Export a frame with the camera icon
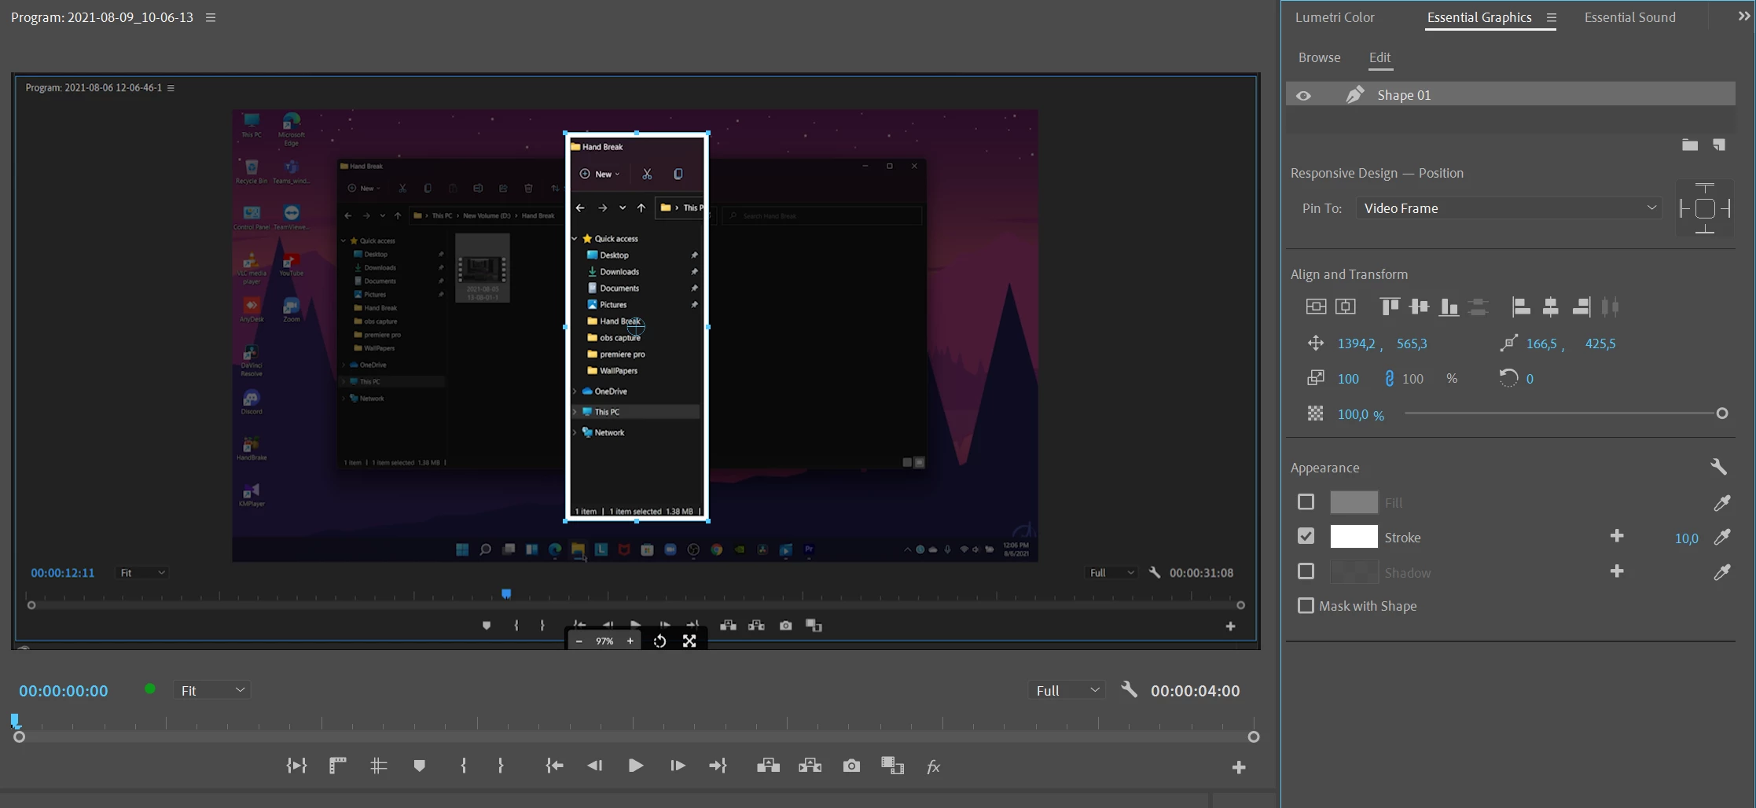Screen dimensions: 1756x808 pos(851,766)
